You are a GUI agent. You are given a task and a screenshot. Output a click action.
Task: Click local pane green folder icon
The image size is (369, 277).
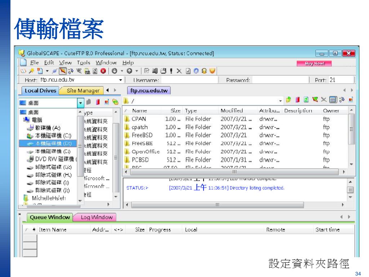[x=115, y=102]
